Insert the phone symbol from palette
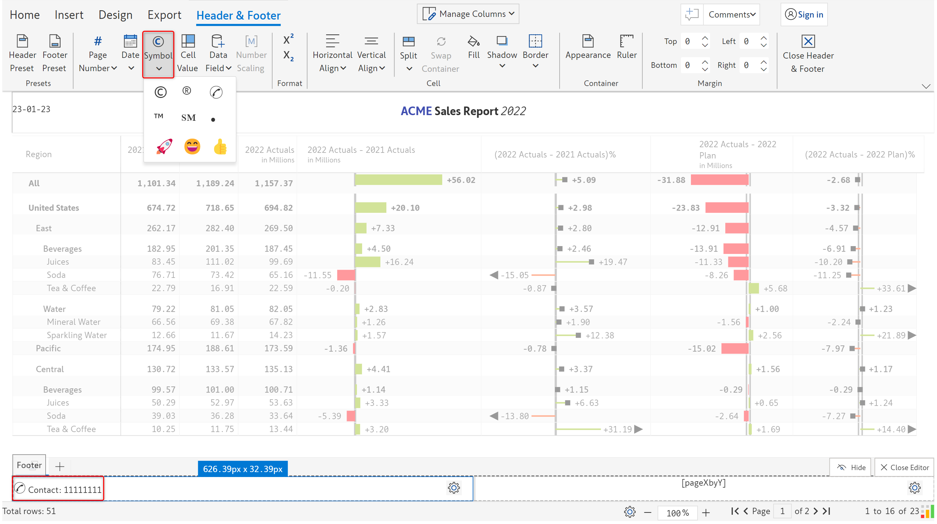 (x=216, y=92)
